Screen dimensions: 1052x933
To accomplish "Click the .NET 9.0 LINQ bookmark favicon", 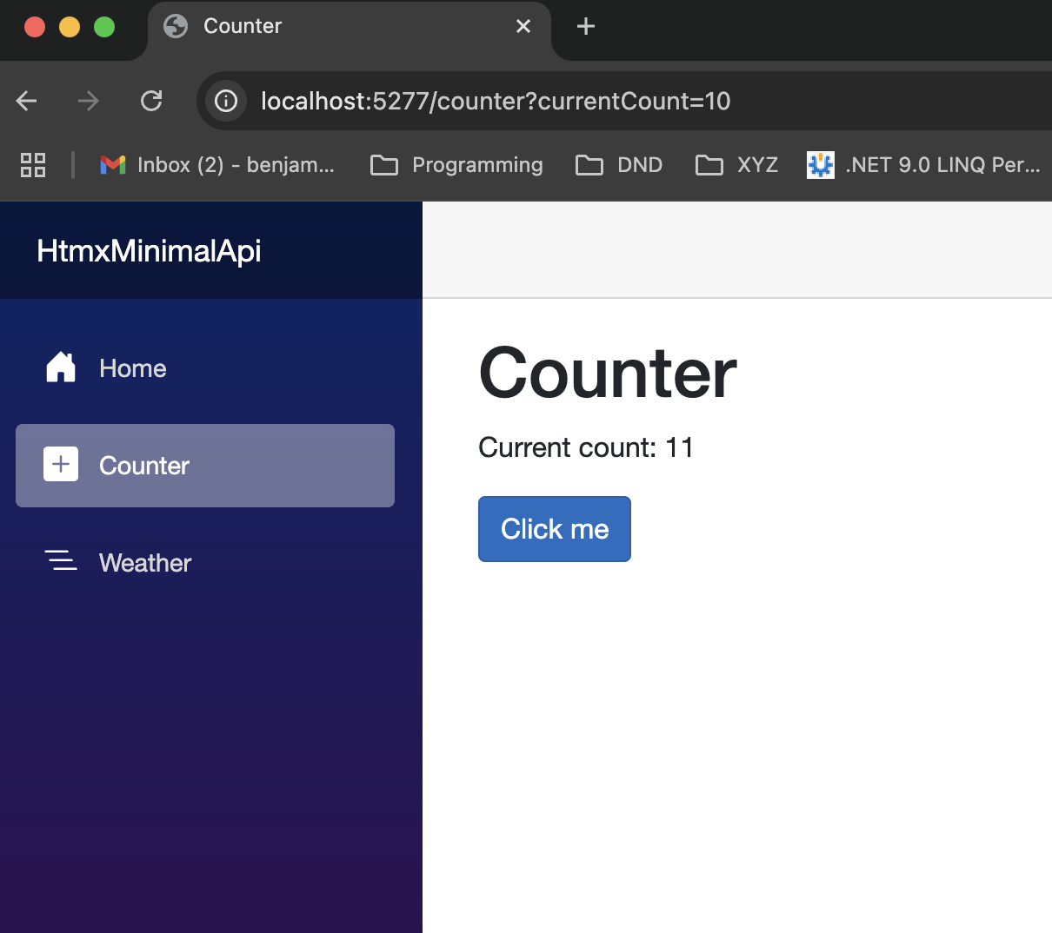I will (x=821, y=165).
